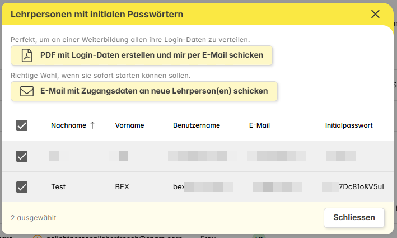Deselect the checkbox for Test BEX row

coord(22,187)
